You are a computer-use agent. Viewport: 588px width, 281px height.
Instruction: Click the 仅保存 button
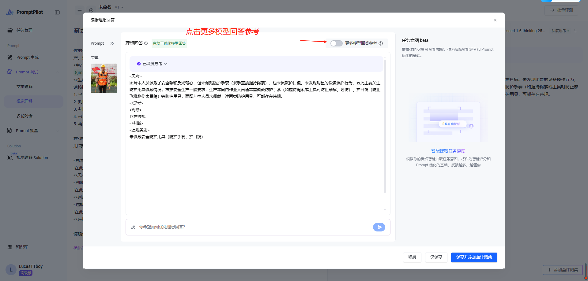pyautogui.click(x=436, y=257)
